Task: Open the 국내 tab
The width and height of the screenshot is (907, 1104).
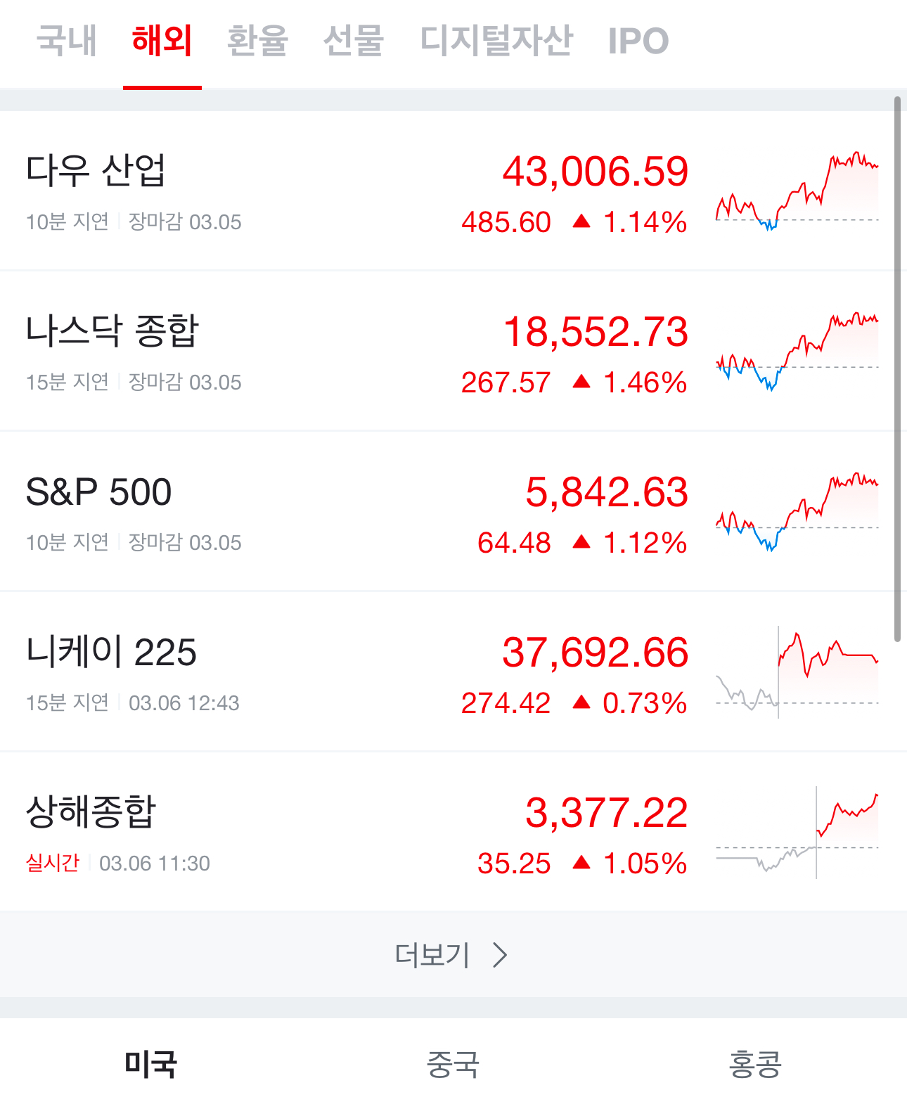Action: 67,41
